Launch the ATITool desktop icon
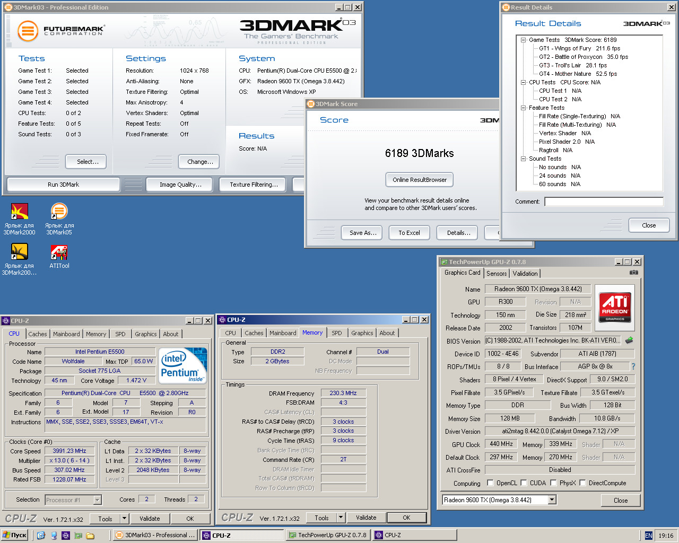 [x=59, y=257]
